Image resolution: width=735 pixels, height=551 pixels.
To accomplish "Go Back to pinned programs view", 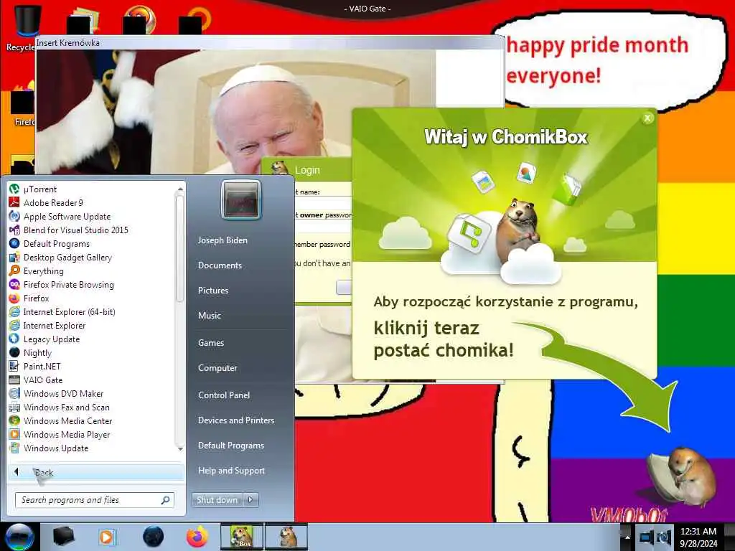I will tap(95, 472).
